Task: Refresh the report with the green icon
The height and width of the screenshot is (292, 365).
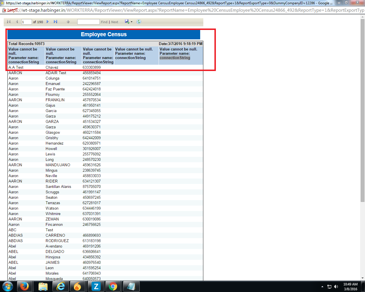Action: pyautogui.click(x=139, y=22)
